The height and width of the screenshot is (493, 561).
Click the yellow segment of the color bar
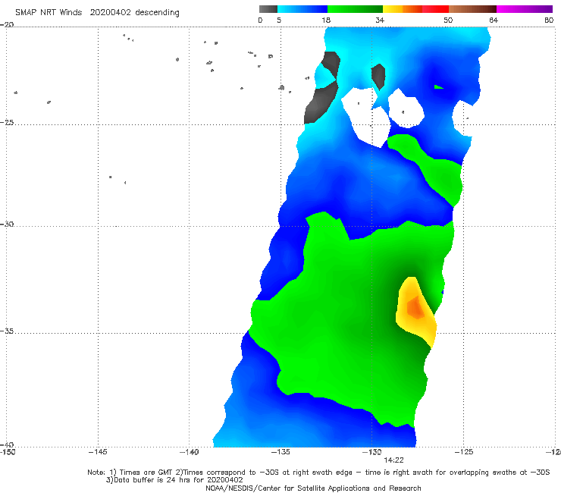pyautogui.click(x=393, y=9)
